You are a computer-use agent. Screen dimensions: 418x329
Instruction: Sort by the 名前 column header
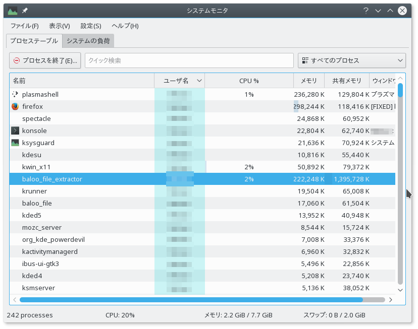[82, 81]
